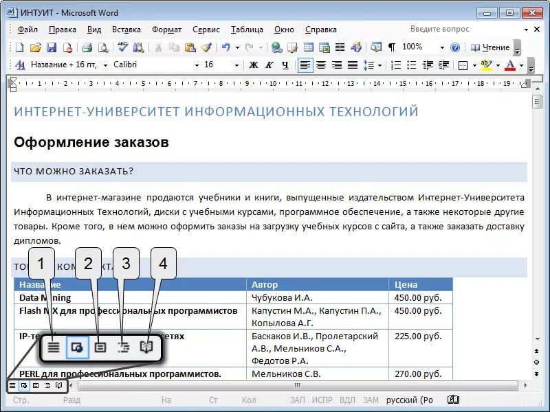Screen dimensions: 550x412
Task: Expand highlight color options arrow
Action: [498, 65]
